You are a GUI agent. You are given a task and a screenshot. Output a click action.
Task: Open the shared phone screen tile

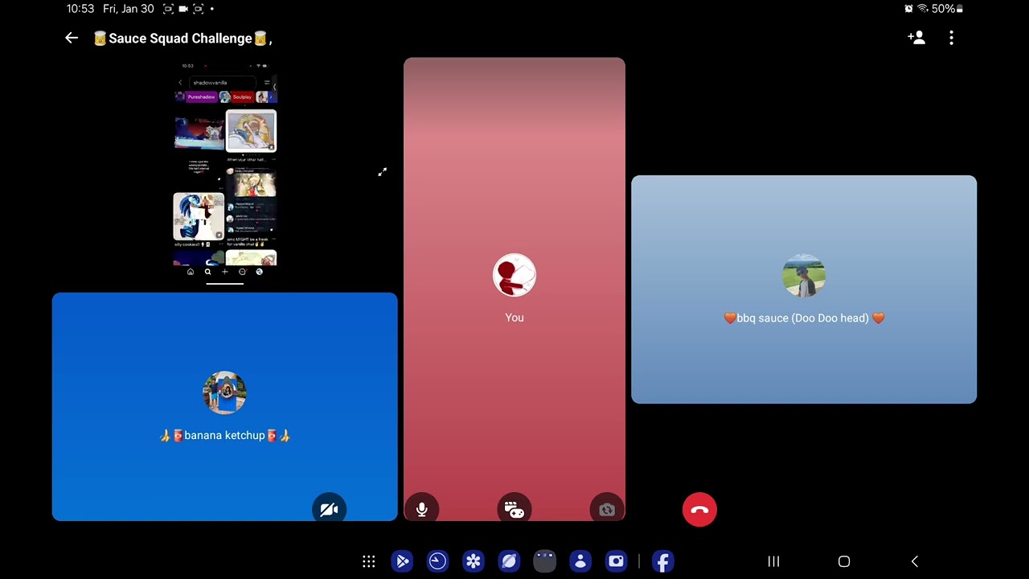coord(225,171)
